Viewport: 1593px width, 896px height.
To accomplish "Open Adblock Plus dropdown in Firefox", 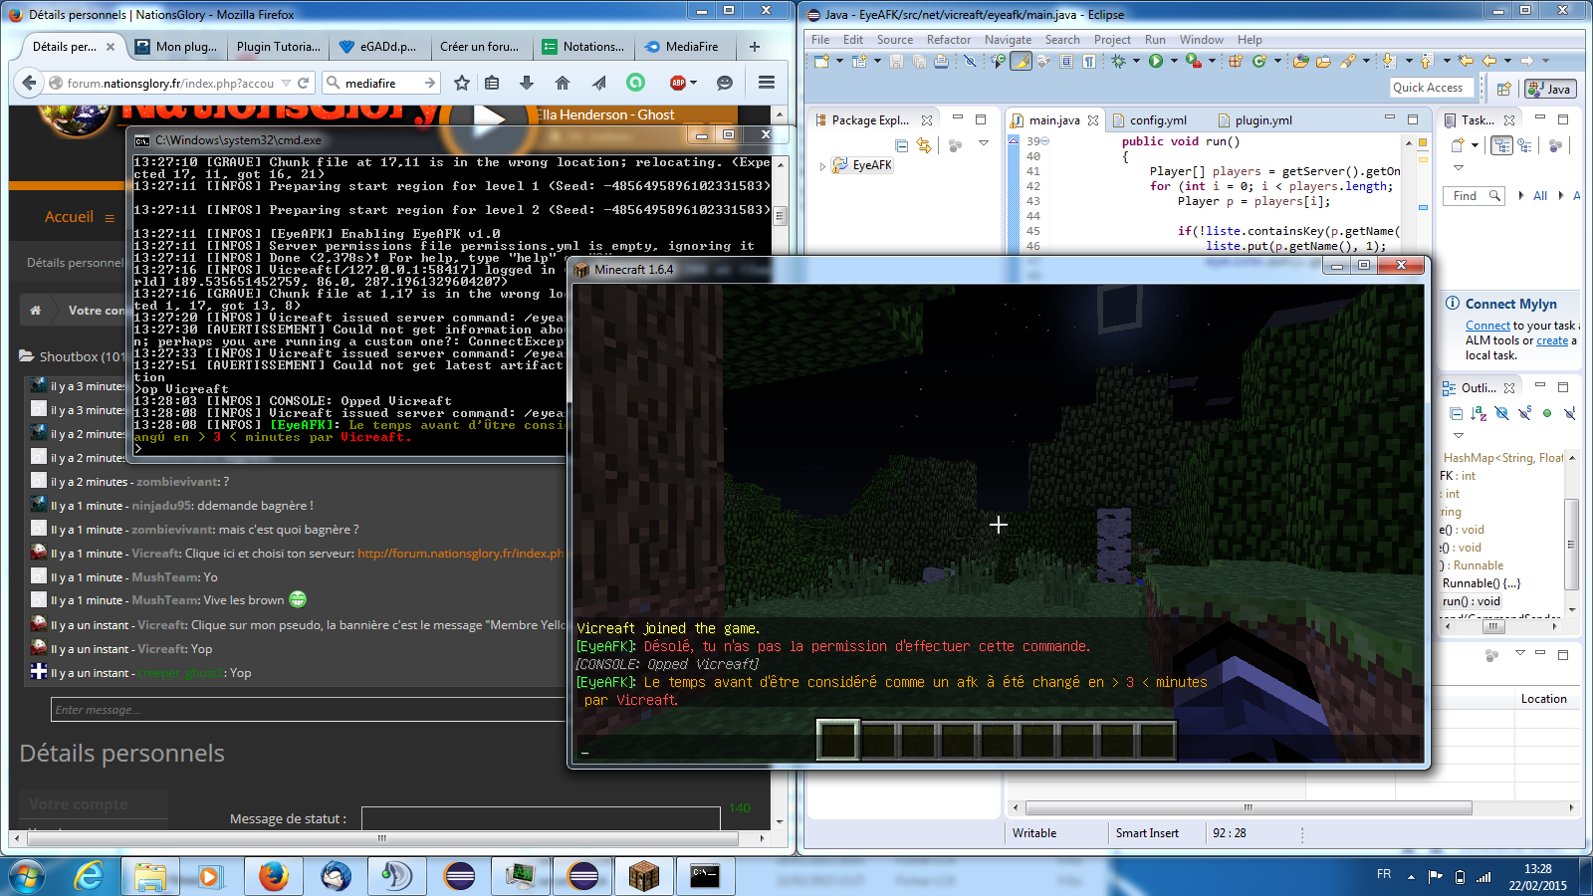I will (x=694, y=83).
